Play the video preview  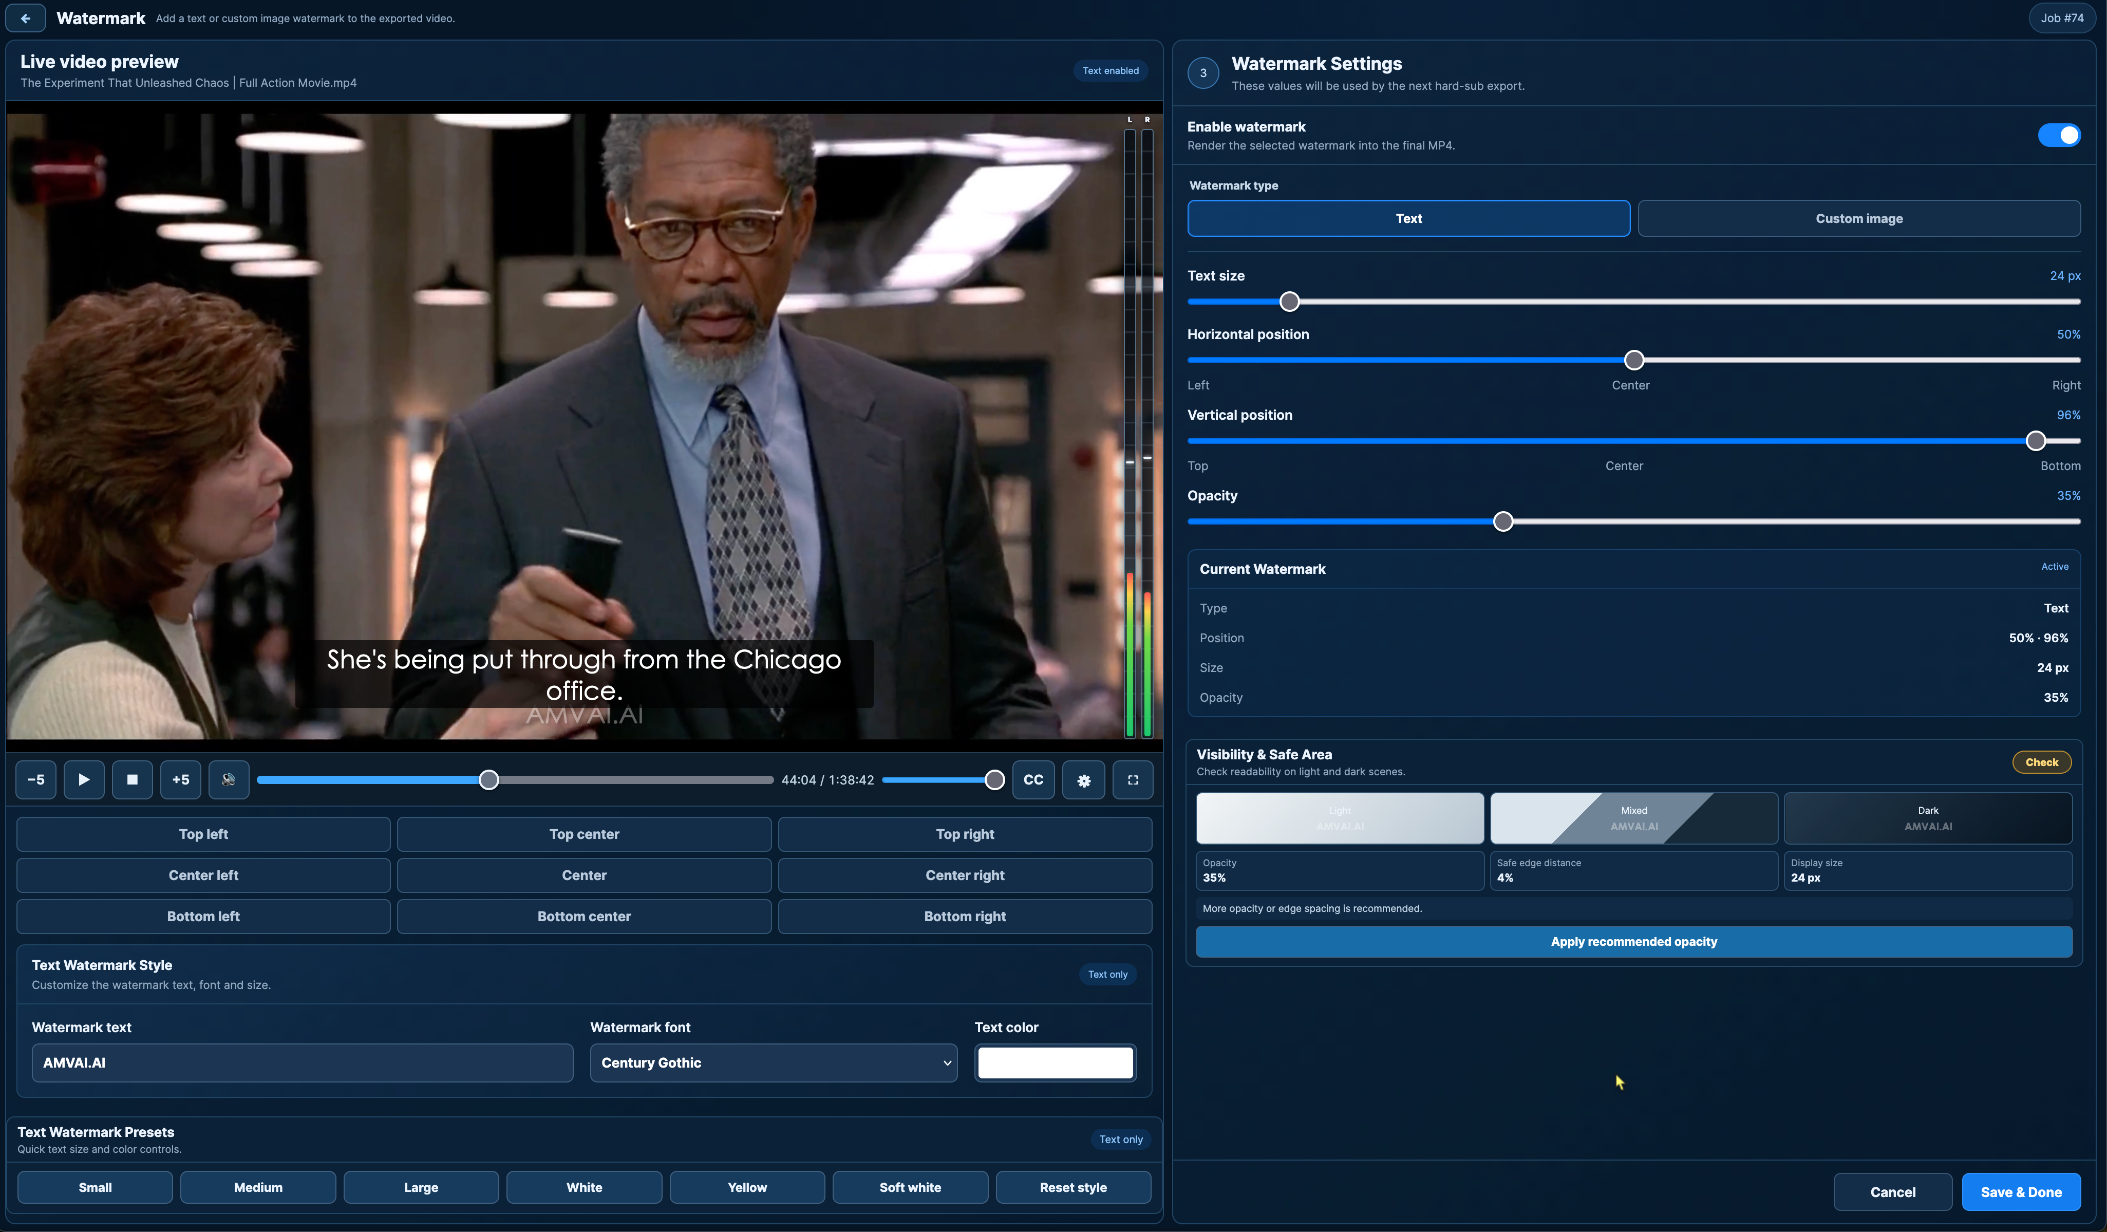84,779
